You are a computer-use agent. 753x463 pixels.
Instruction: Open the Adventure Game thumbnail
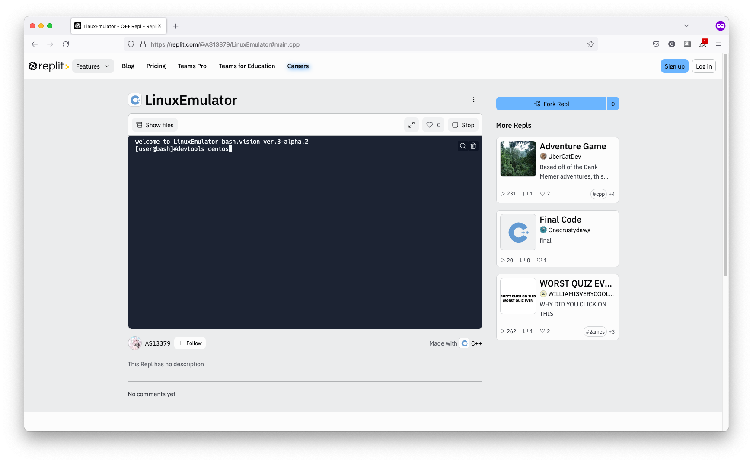tap(518, 158)
